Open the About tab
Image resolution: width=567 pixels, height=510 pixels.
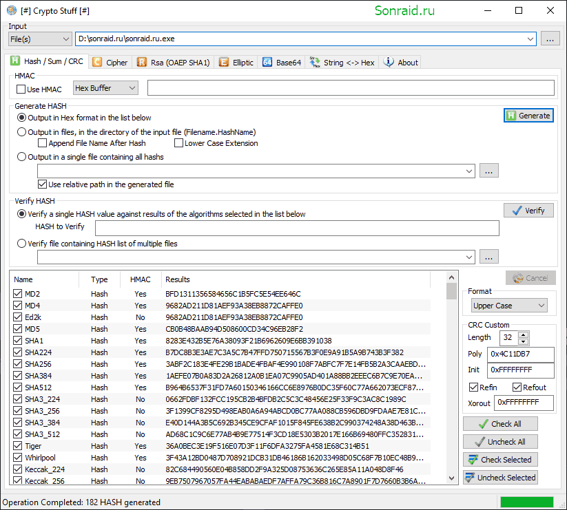(x=401, y=63)
